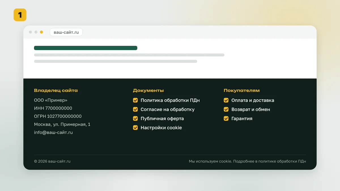
Task: Click the yellow window control dot
Action: 41,32
